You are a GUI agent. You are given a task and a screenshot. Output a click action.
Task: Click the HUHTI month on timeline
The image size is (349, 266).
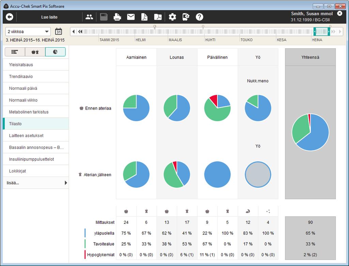pos(210,40)
